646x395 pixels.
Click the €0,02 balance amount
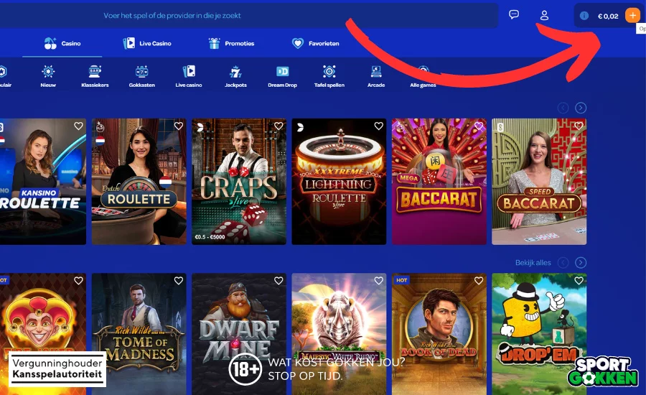click(x=608, y=16)
